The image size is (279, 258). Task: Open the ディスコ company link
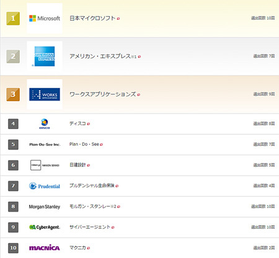77,123
